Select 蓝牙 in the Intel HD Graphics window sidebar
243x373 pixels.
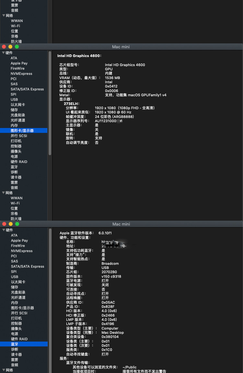[x=14, y=167]
